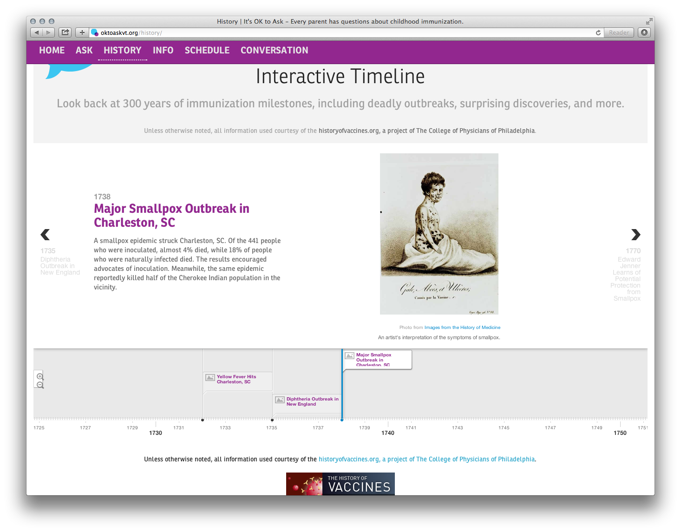Image resolution: width=681 pixels, height=532 pixels.
Task: Zoom in on the timeline with the magnifier icon
Action: coord(39,376)
